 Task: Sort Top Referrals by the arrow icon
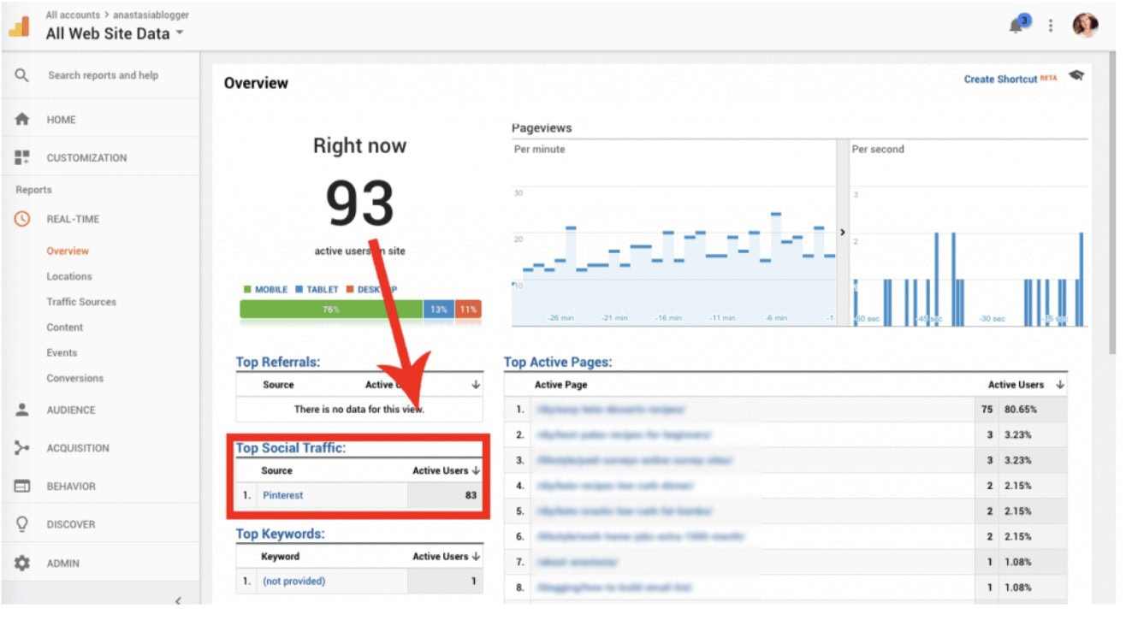476,386
